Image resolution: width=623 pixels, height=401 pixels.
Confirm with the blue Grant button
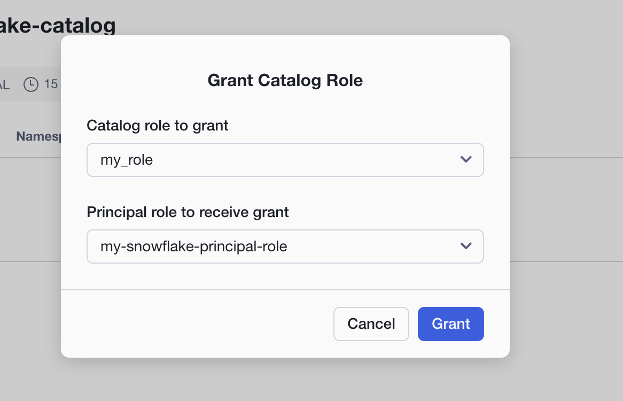click(x=450, y=324)
